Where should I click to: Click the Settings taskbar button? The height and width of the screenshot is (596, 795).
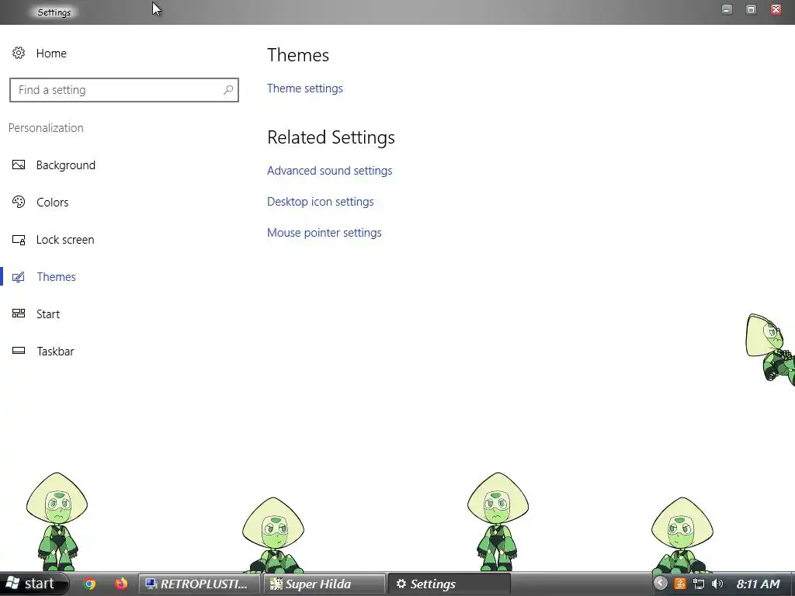(x=450, y=584)
